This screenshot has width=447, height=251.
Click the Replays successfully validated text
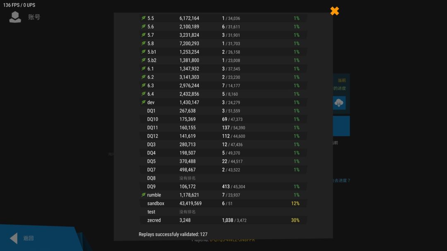click(173, 234)
